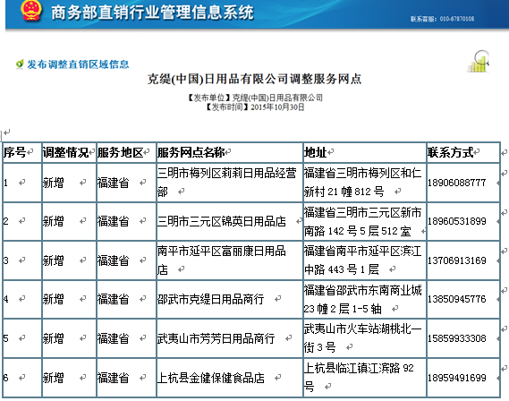The width and height of the screenshot is (509, 401).
Task: Click the page title 克缇(中国)日用品有限公司调整服务网点
Action: point(254,79)
